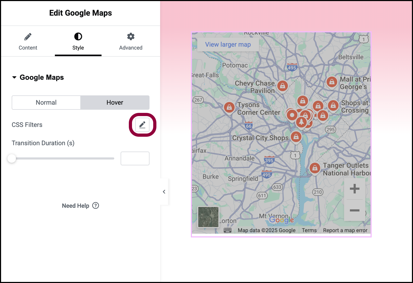Viewport: 413px width, 283px height.
Task: Zoom out on the map with minus button
Action: pyautogui.click(x=354, y=210)
